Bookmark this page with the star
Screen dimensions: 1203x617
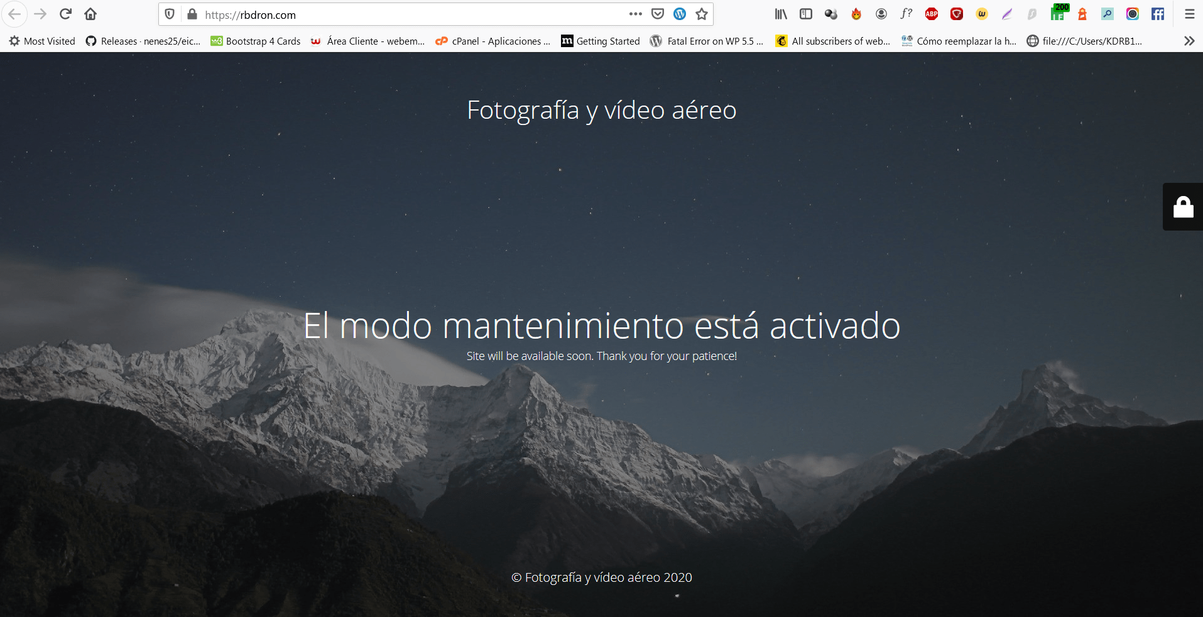point(702,14)
